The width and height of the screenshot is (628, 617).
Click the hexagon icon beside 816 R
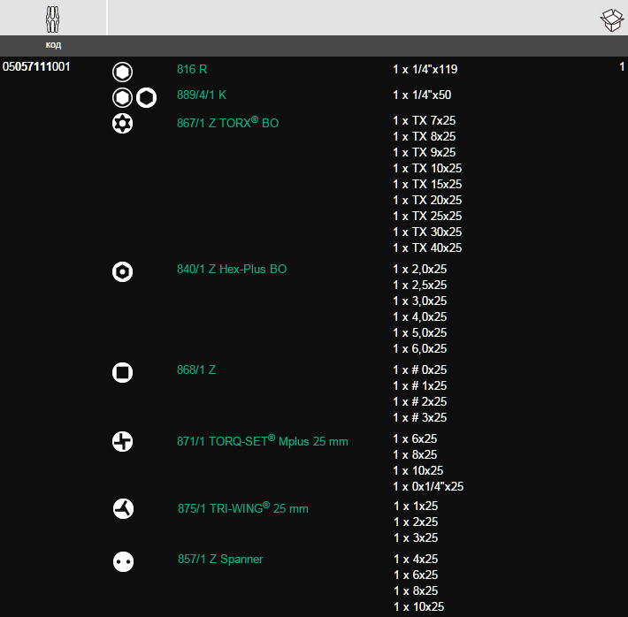click(123, 72)
